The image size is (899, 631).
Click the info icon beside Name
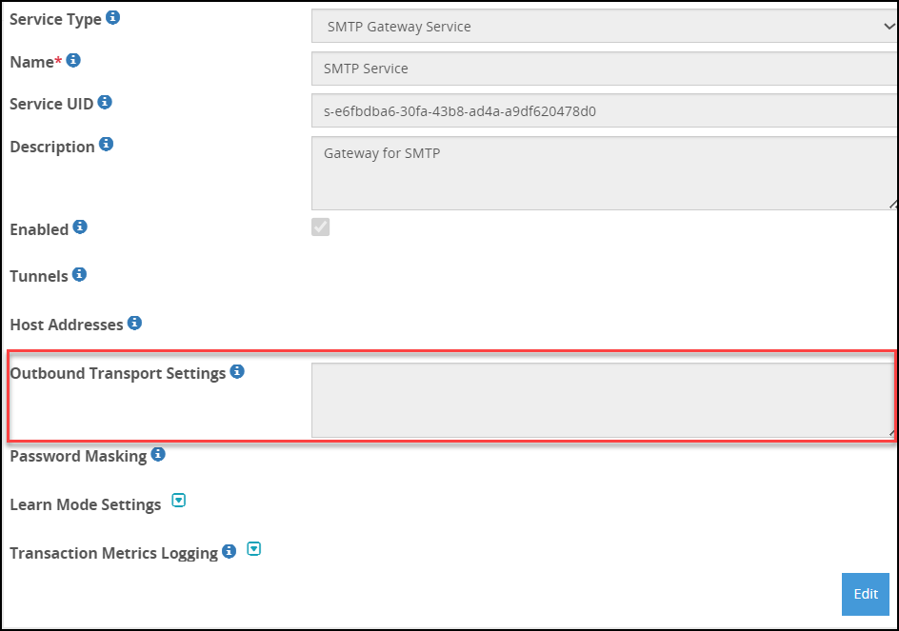click(x=73, y=60)
